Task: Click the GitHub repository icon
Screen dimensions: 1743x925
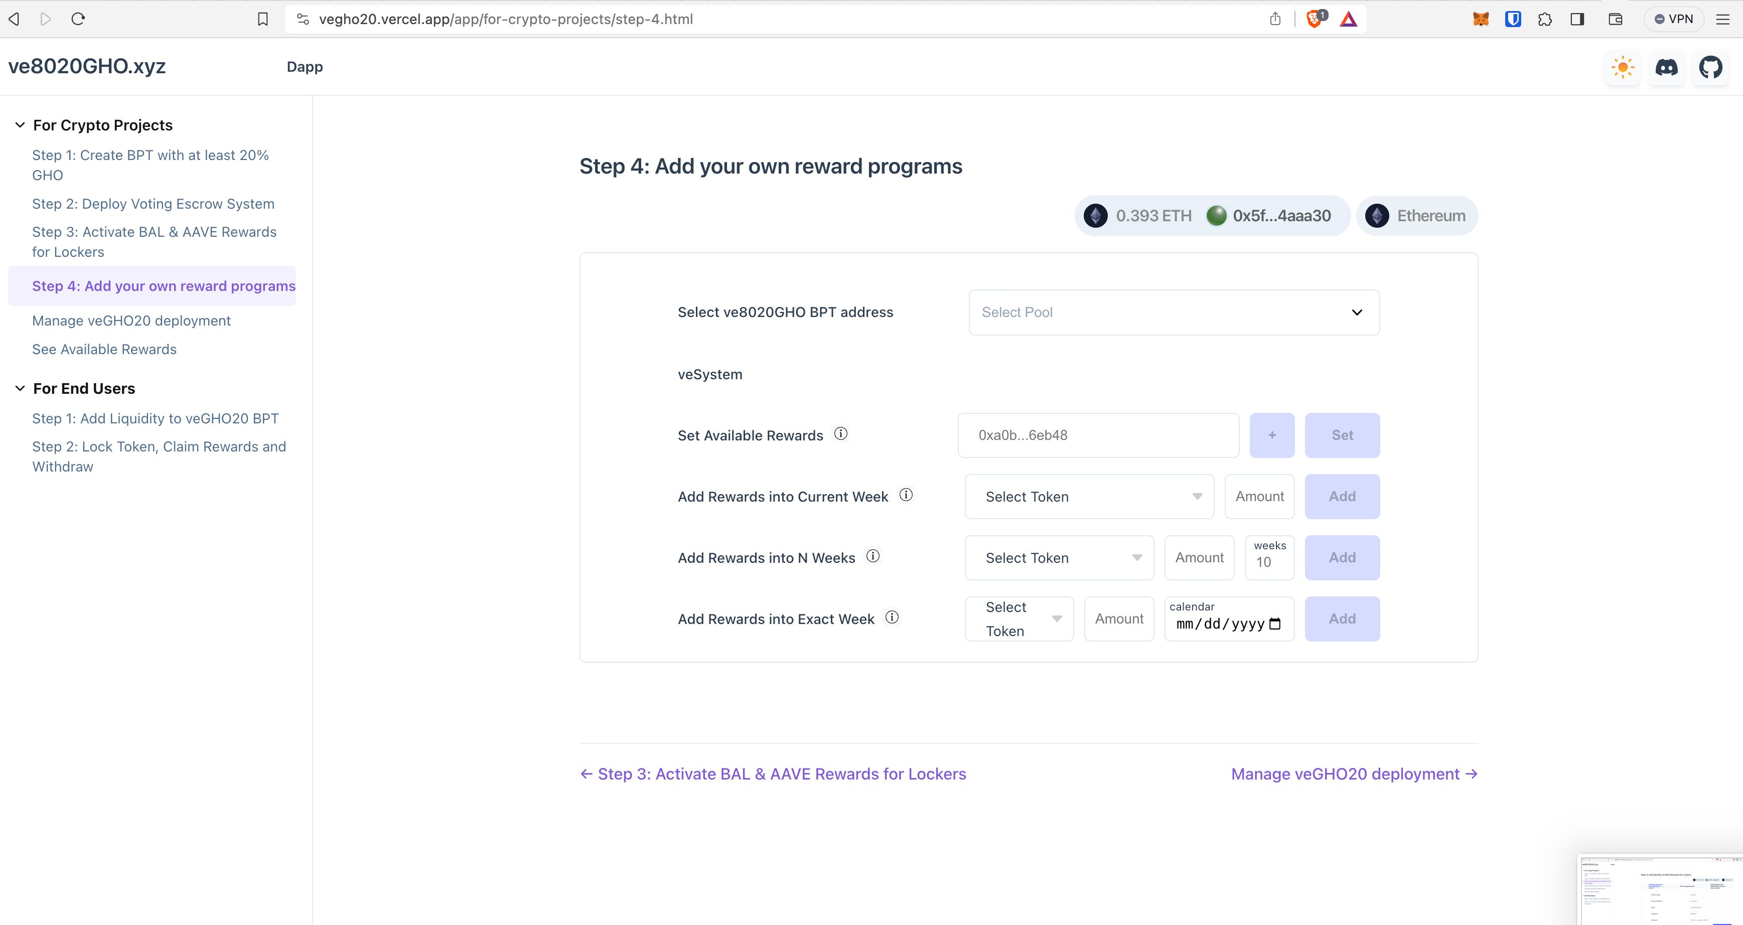Action: click(x=1711, y=67)
